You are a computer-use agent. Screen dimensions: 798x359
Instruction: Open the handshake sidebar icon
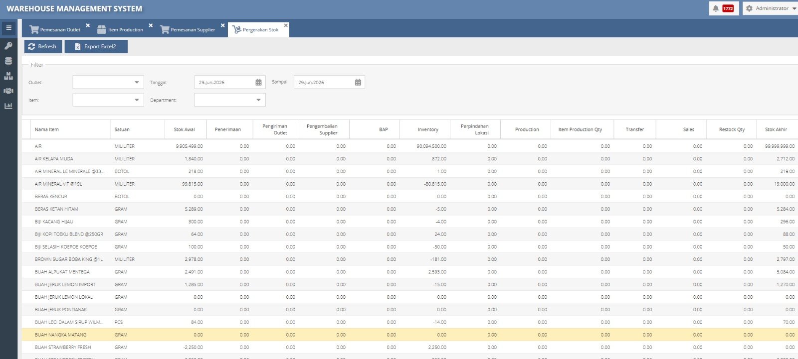pos(8,91)
